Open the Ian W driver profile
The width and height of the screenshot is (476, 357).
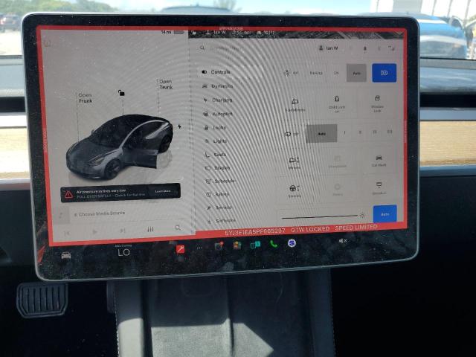pos(328,48)
